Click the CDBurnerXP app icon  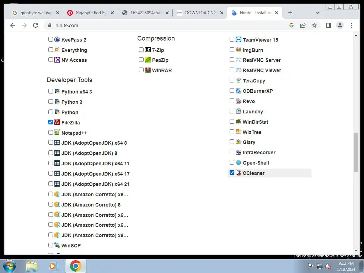point(239,91)
